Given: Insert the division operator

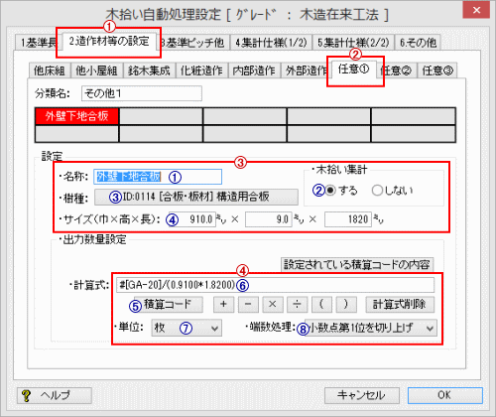Looking at the screenshot, I should pos(297,304).
